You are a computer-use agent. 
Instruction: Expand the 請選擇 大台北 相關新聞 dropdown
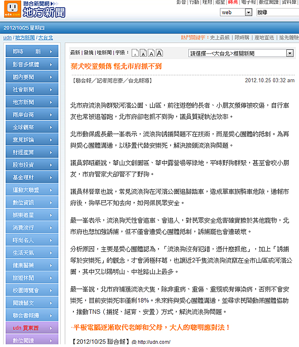[x=290, y=53]
